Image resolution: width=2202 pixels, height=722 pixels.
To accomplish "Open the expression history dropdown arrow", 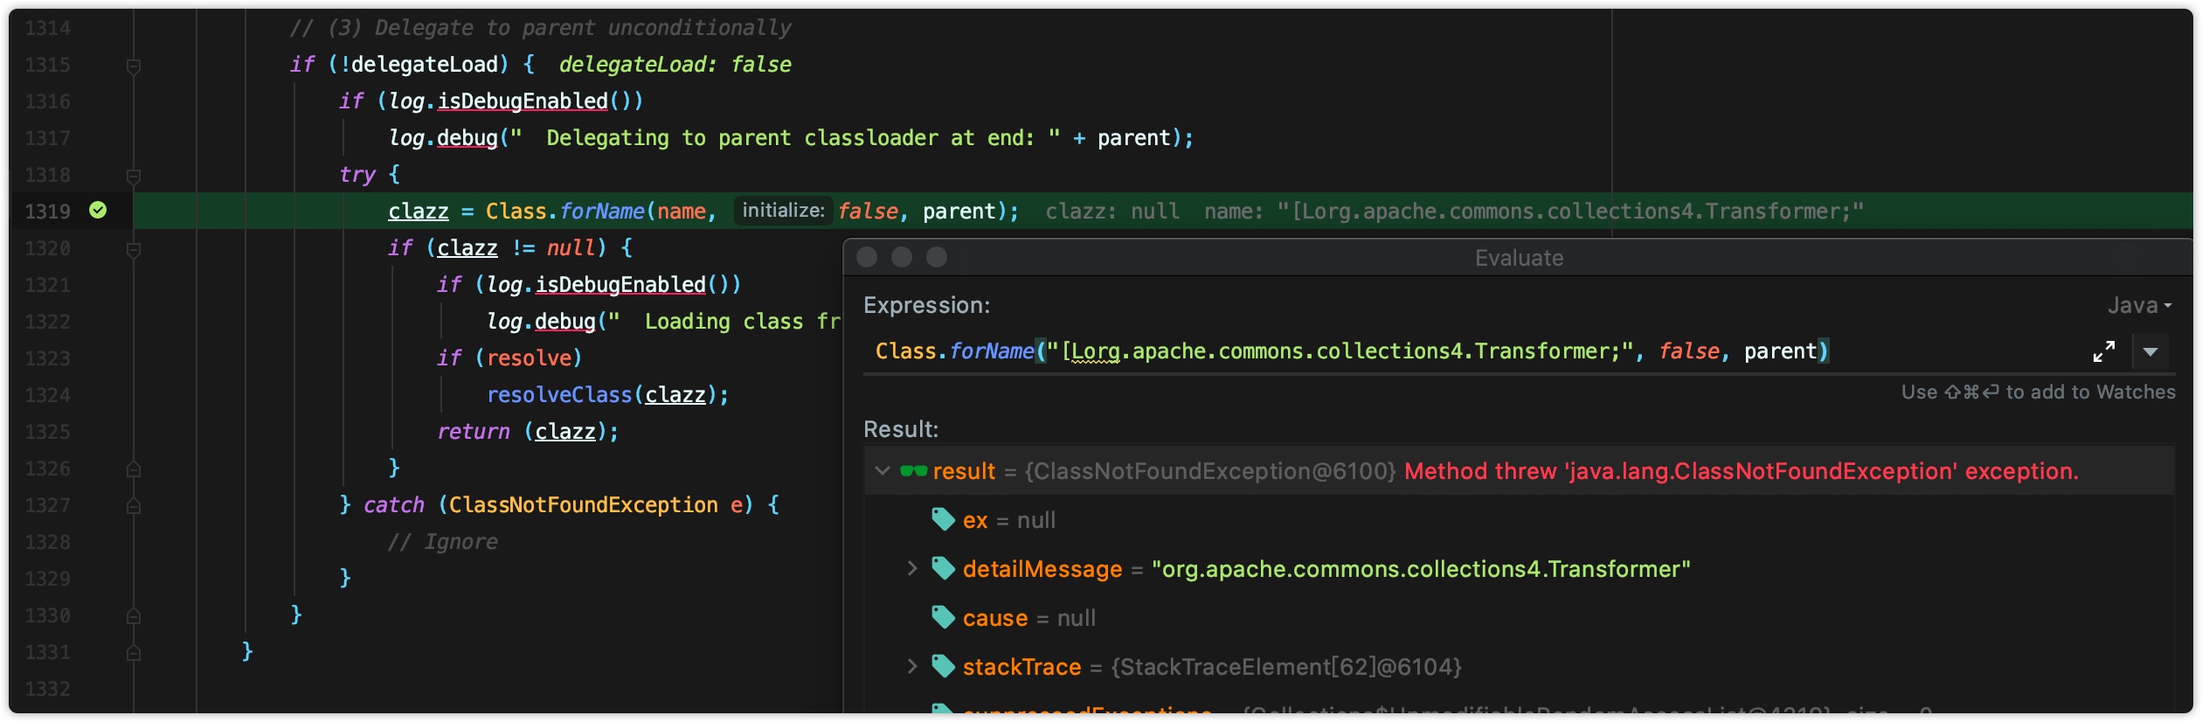I will coord(2150,351).
